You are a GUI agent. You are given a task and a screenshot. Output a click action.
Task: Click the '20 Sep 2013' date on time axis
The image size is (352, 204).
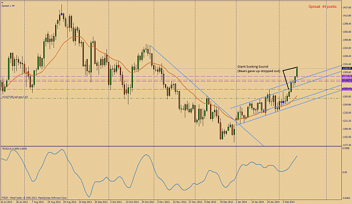pos(101,202)
